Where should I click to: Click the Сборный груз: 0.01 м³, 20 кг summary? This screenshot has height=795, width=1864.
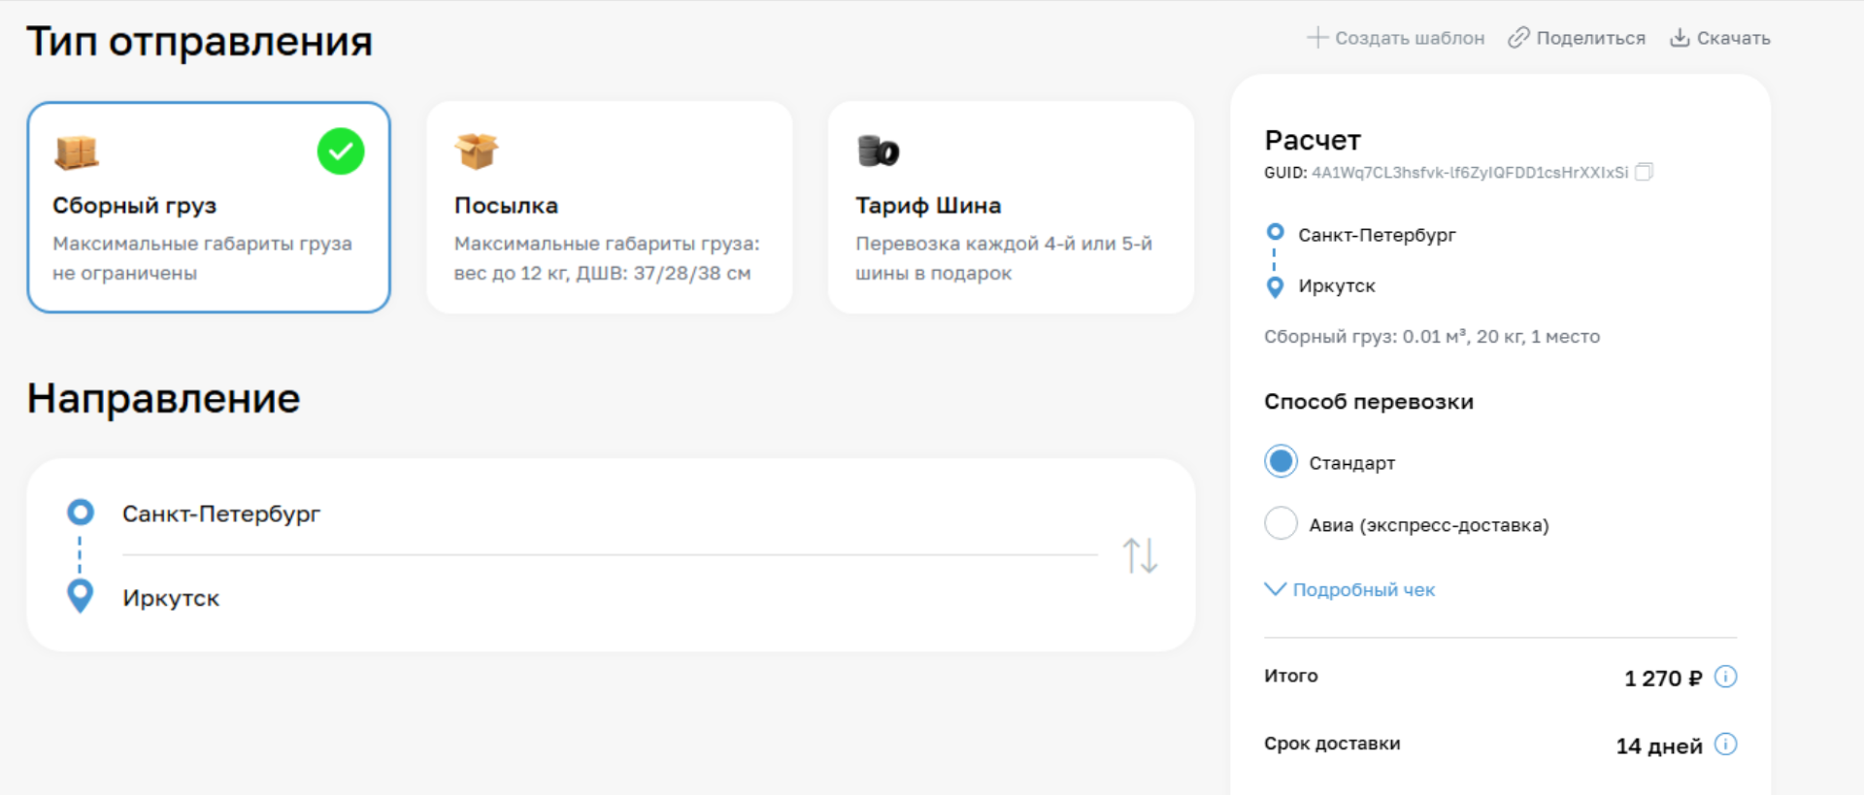[1432, 337]
